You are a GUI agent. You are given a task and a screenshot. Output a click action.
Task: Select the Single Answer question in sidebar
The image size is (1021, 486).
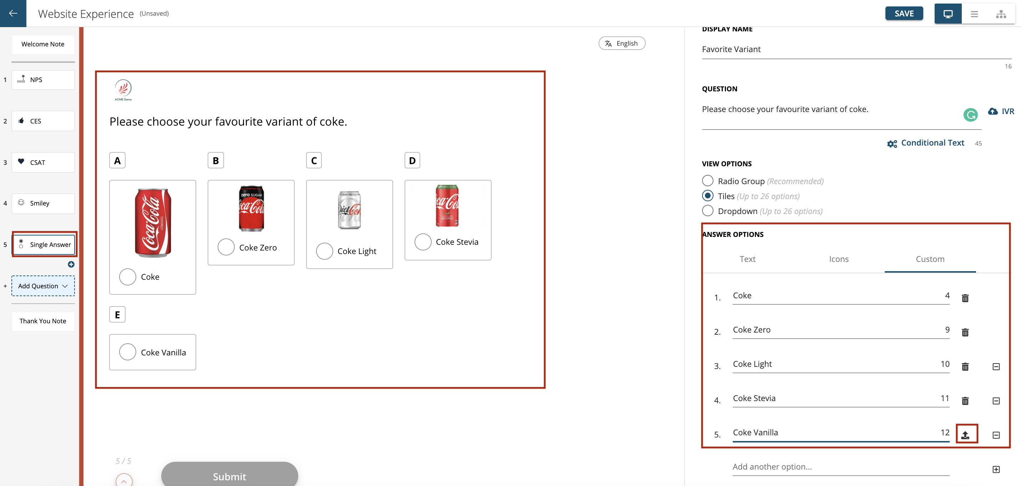[44, 244]
